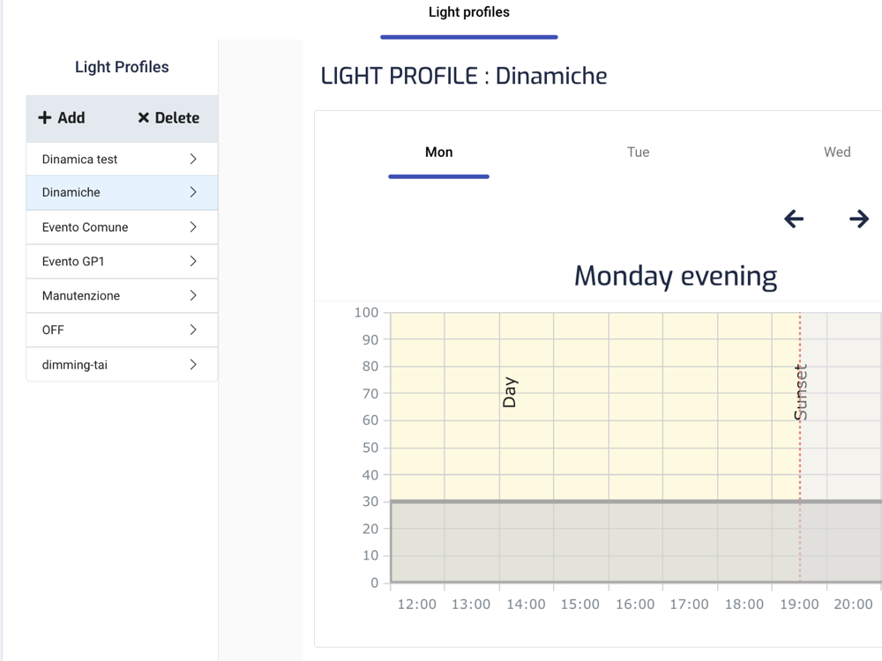
Task: Expand Evento Comune chevron
Action: (193, 227)
